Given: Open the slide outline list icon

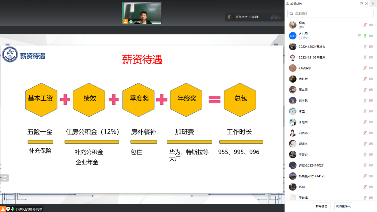Looking at the screenshot, I should (4, 178).
